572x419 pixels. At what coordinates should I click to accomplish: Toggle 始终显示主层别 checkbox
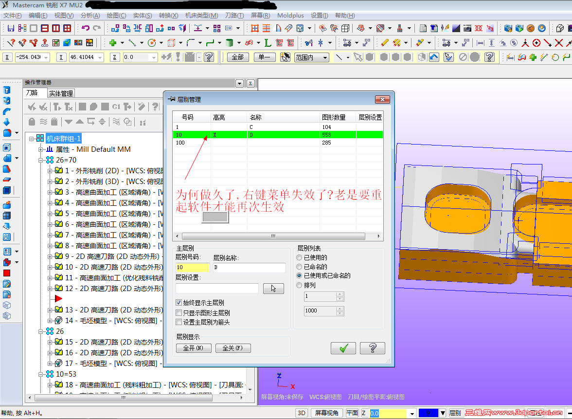click(179, 303)
